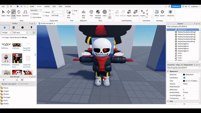Toggle the Join Surfaces checkbox
Viewport: 201px width, 113px height.
pyautogui.click(x=31, y=17)
